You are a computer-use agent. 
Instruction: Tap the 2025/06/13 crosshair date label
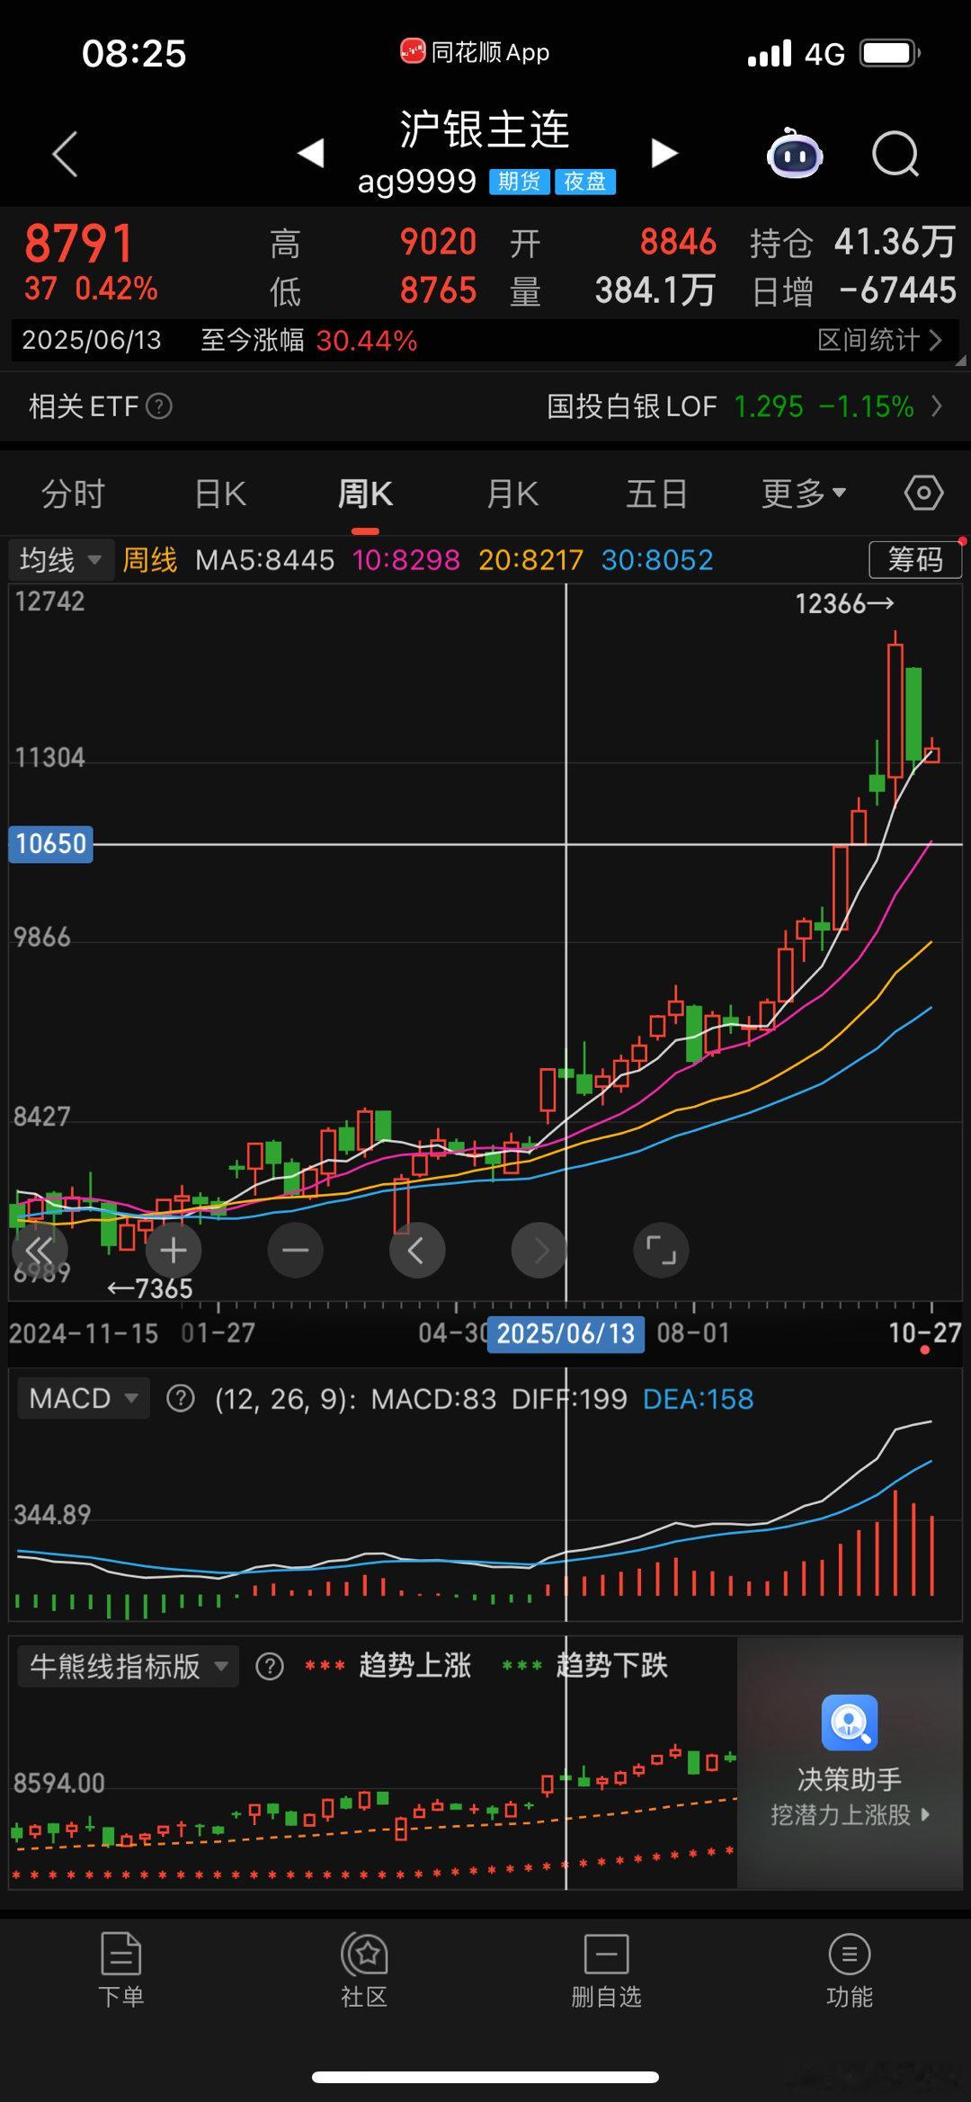click(x=566, y=1333)
